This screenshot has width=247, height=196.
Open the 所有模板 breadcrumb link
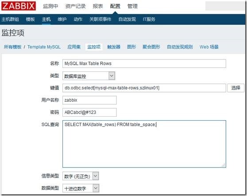12,47
